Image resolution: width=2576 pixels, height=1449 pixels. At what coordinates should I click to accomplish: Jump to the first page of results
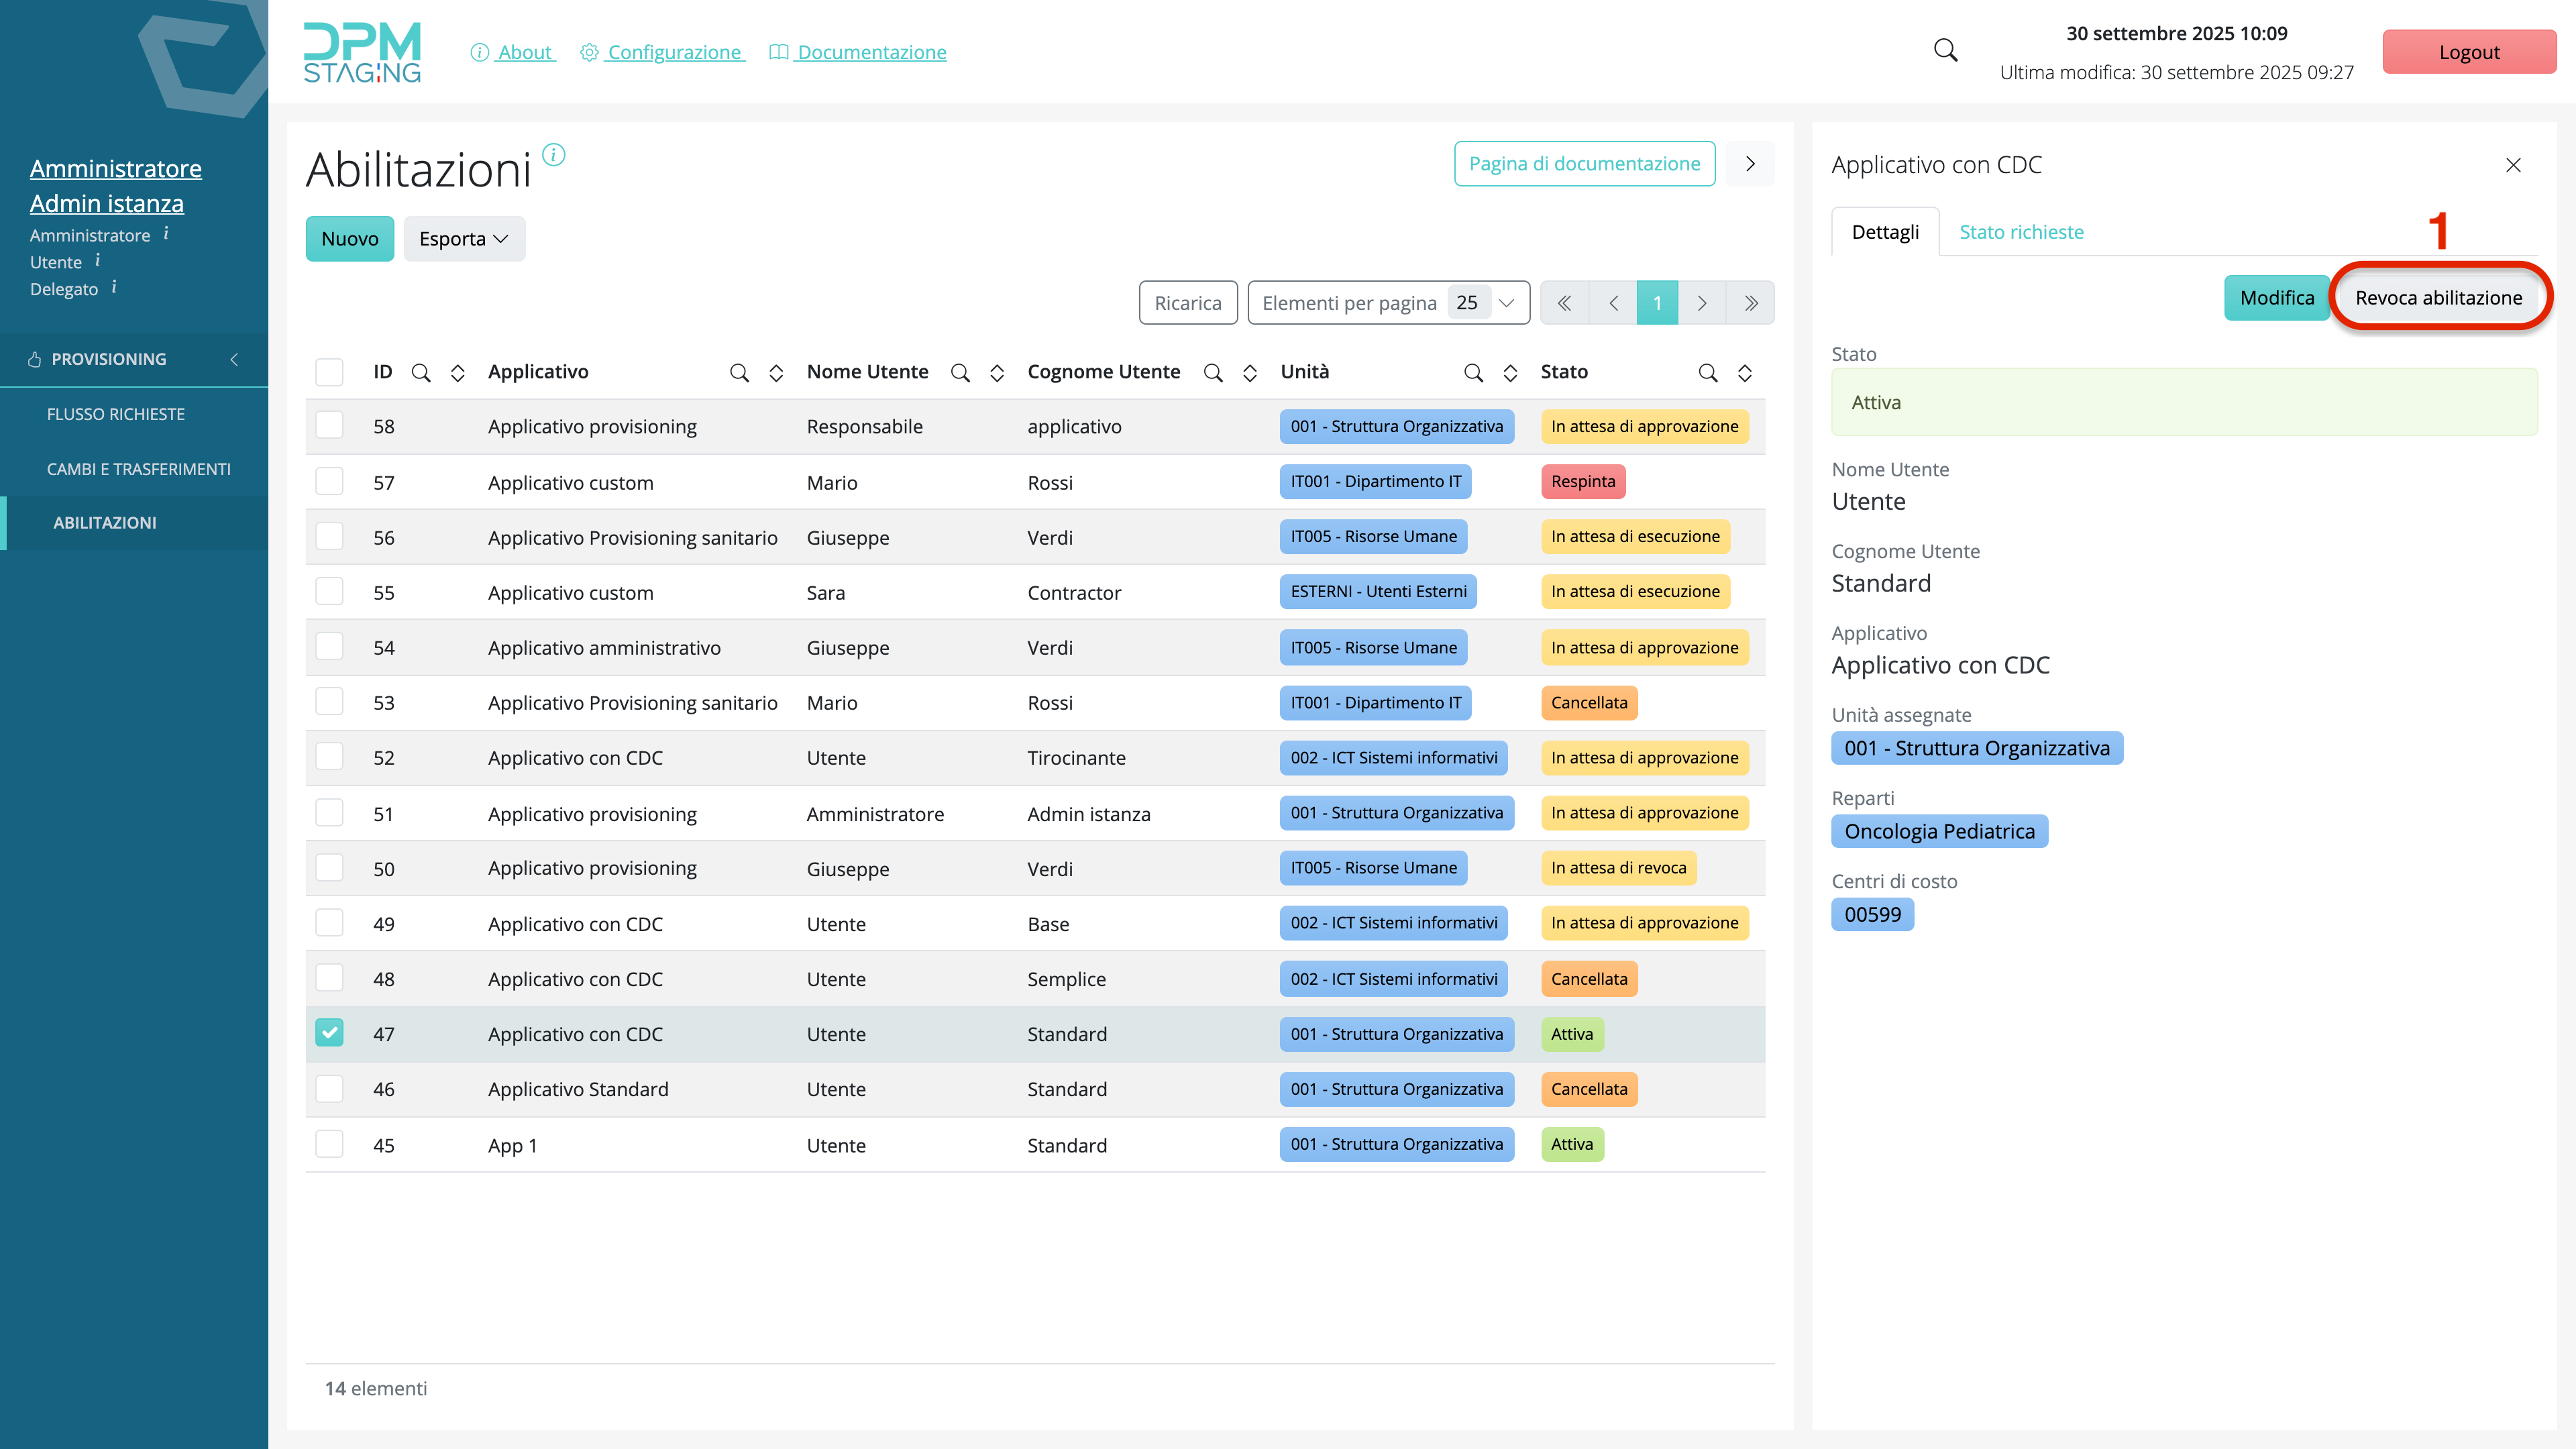pos(1564,303)
